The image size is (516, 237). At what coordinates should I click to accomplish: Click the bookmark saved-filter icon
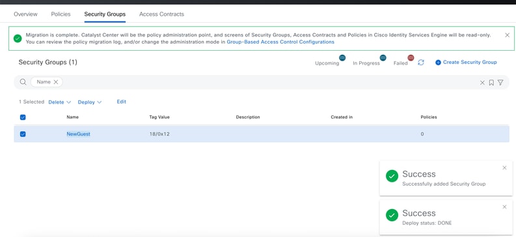point(491,83)
